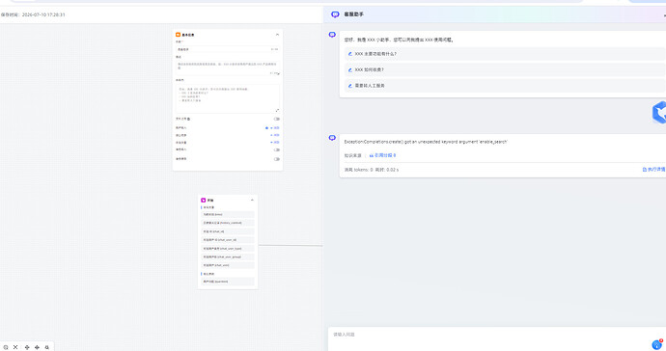The width and height of the screenshot is (666, 351).
Task: Open the 引用分段 0 link
Action: click(382, 155)
